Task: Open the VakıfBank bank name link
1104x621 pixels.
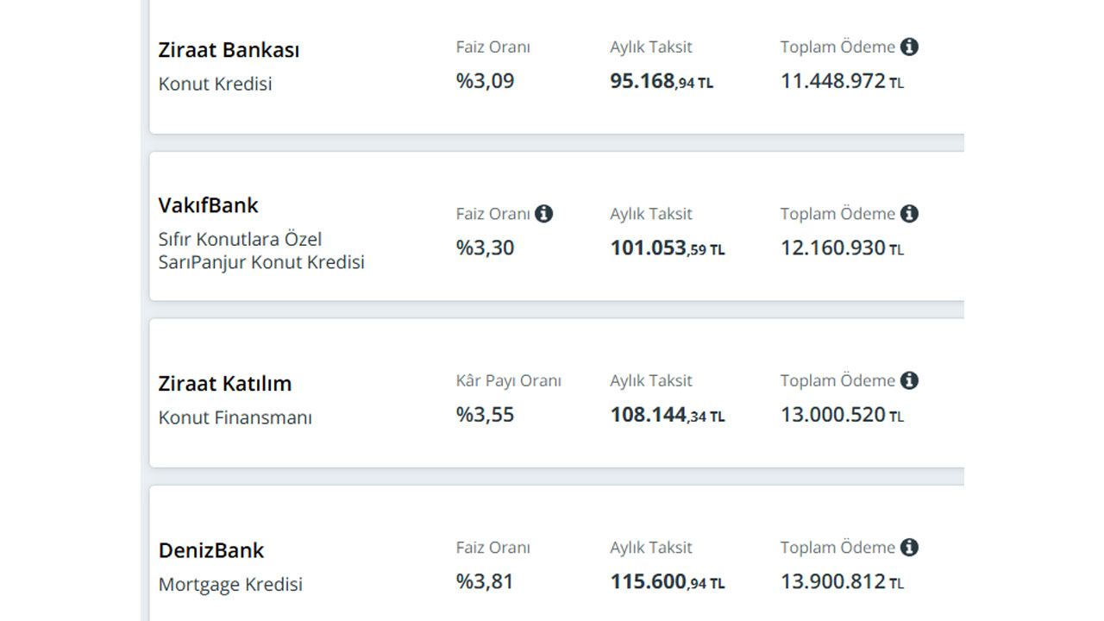Action: pyautogui.click(x=209, y=205)
